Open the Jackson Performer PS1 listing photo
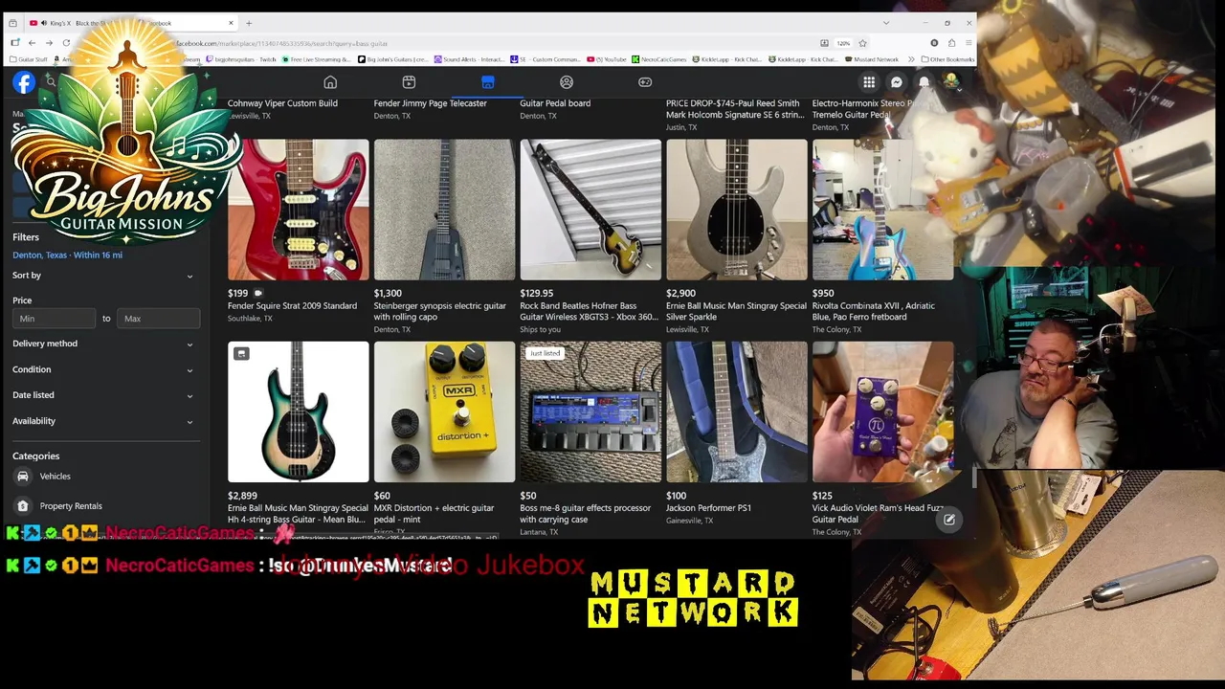 (737, 411)
